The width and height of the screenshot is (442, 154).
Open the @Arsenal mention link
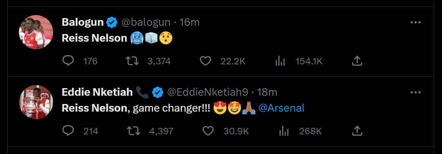coord(281,108)
